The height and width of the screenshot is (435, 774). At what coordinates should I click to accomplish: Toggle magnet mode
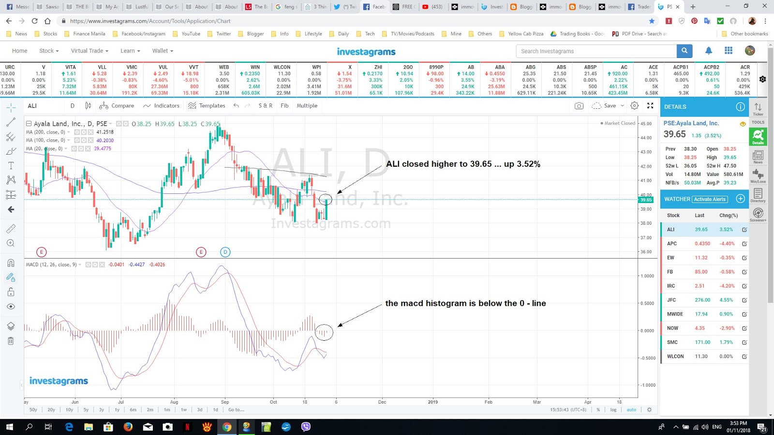[11, 263]
